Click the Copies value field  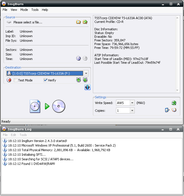click(123, 111)
